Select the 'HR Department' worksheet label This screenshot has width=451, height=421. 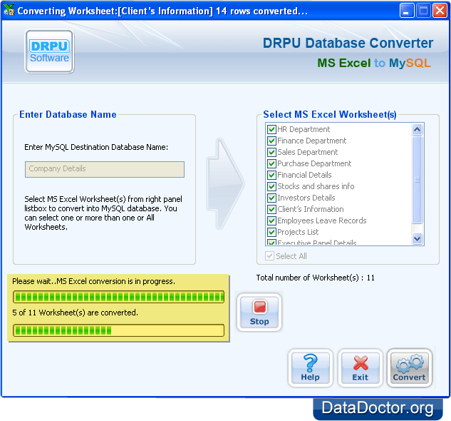tap(304, 129)
